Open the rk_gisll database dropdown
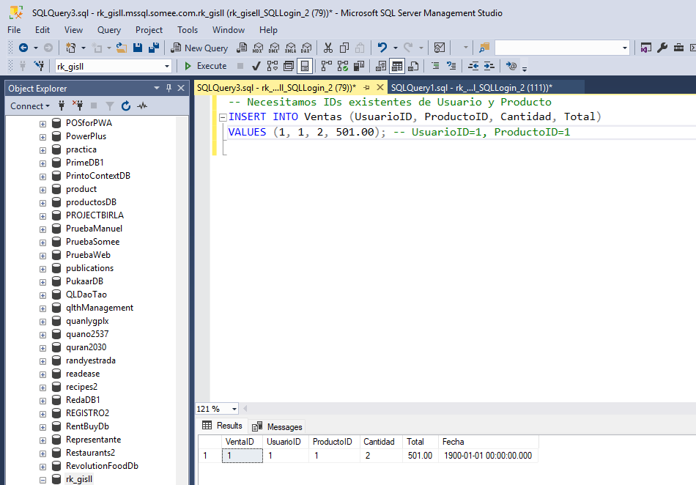This screenshot has height=485, width=696. pyautogui.click(x=167, y=66)
